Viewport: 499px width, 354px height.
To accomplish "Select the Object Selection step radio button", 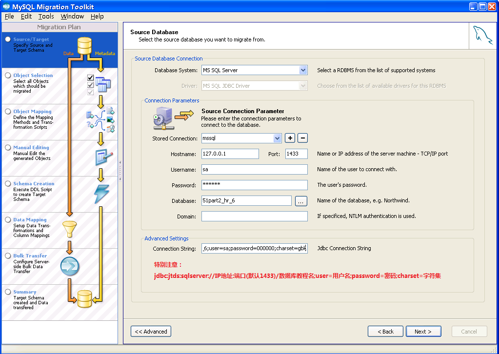I will pyautogui.click(x=8, y=76).
